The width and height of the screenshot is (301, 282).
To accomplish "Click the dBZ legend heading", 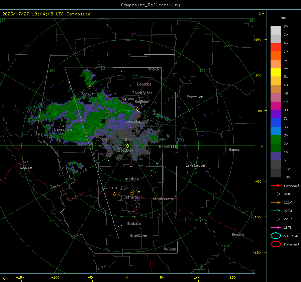I will click(x=284, y=18).
